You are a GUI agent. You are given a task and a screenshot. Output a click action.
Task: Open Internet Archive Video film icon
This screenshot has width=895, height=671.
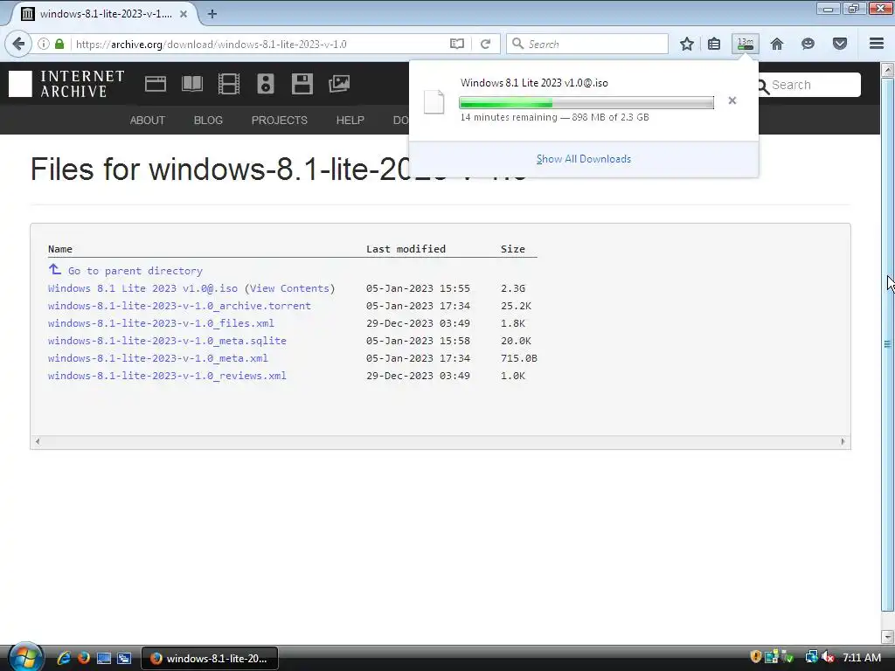pyautogui.click(x=229, y=84)
